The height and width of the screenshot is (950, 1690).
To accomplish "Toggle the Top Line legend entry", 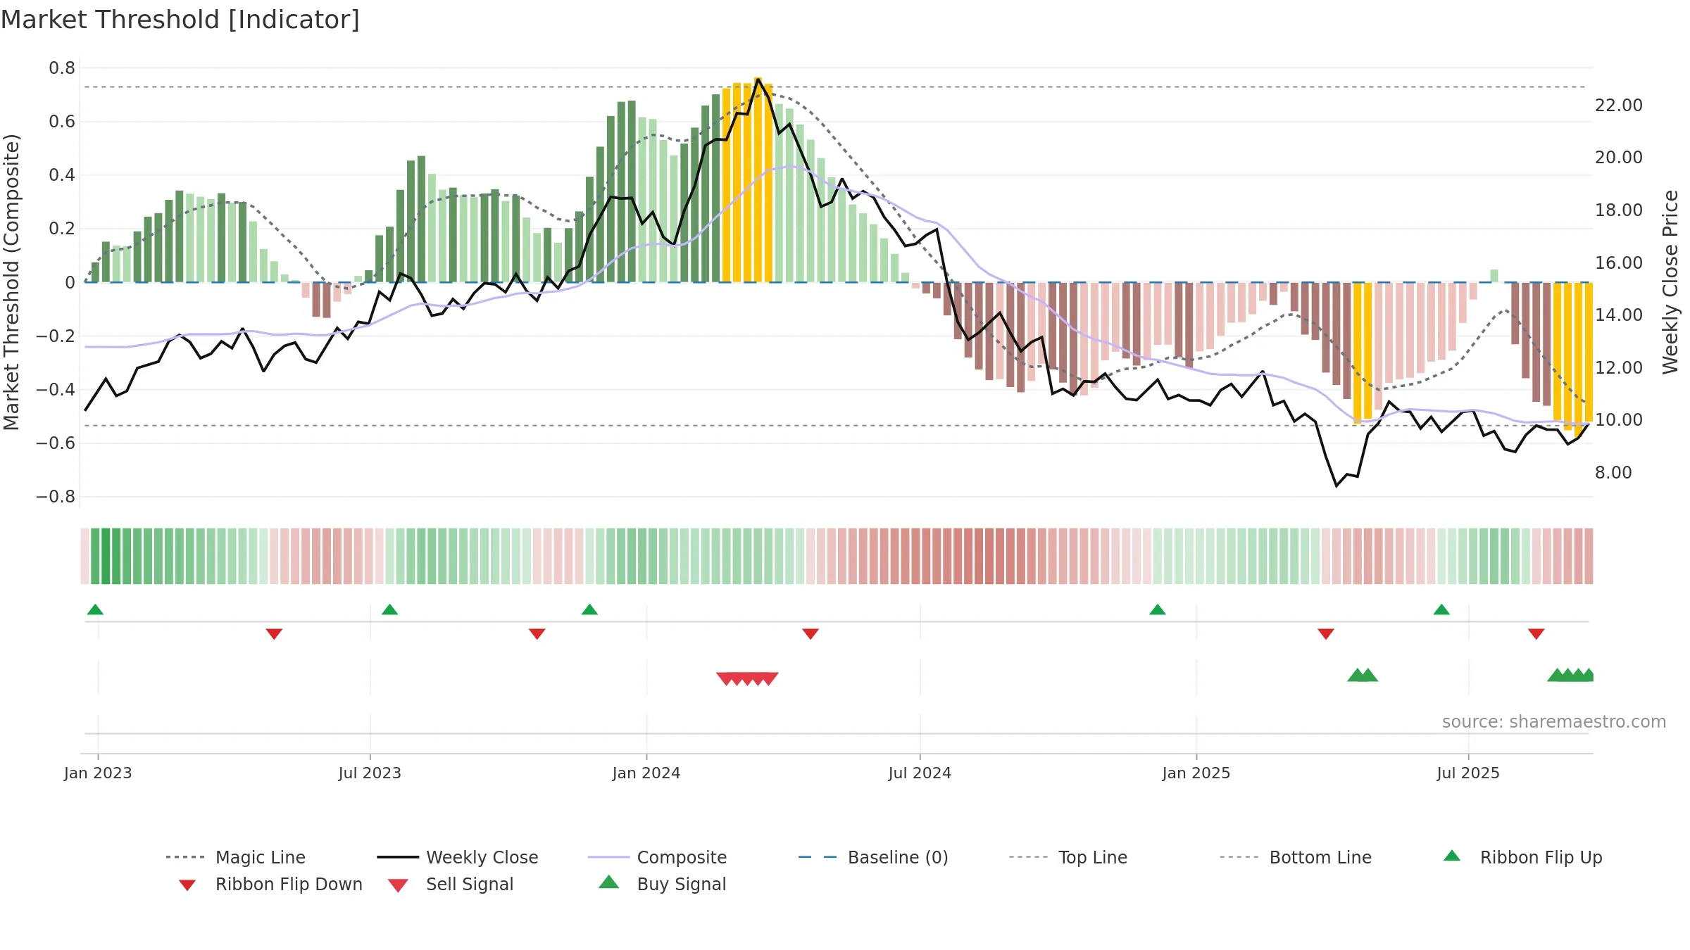I will coord(1068,857).
